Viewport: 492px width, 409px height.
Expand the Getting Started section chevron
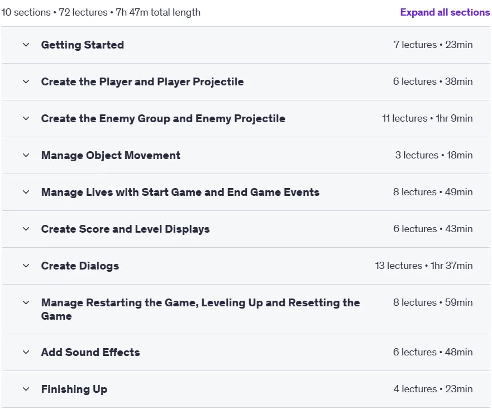pos(26,45)
